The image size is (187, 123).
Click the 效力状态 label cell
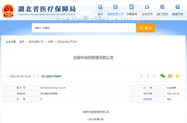(148, 99)
